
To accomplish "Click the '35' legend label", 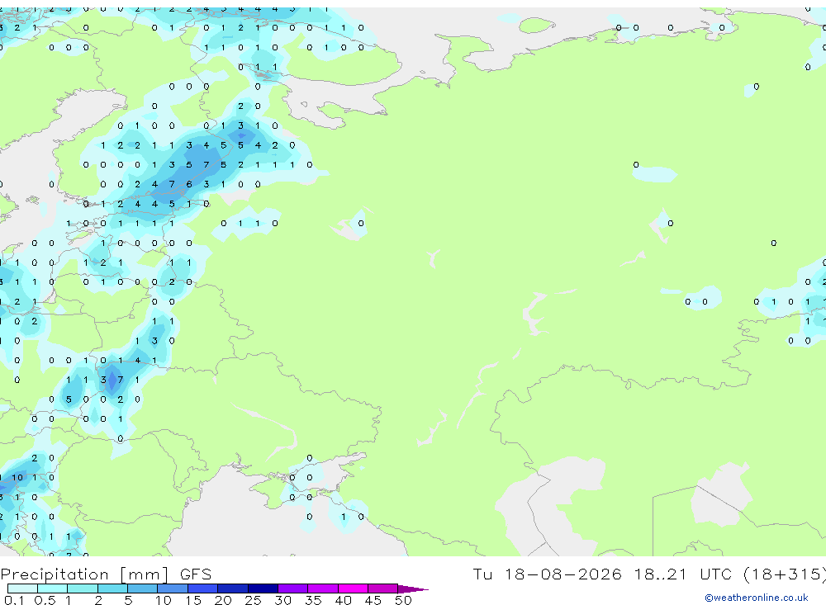I will click(313, 600).
